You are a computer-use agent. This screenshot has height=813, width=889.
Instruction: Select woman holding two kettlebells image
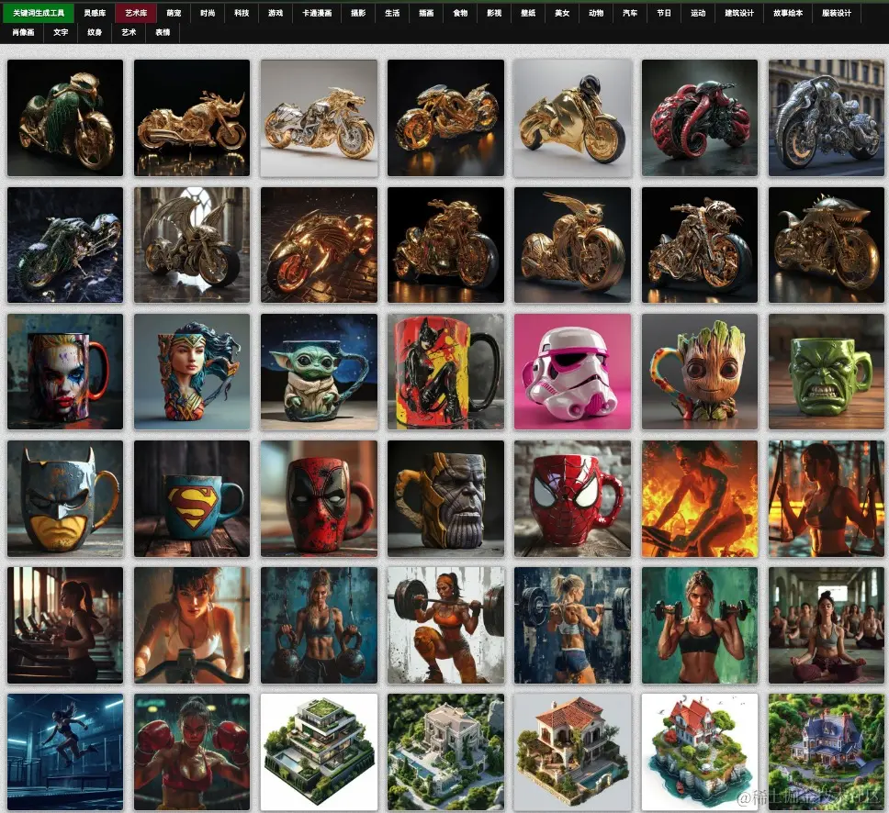pyautogui.click(x=320, y=626)
